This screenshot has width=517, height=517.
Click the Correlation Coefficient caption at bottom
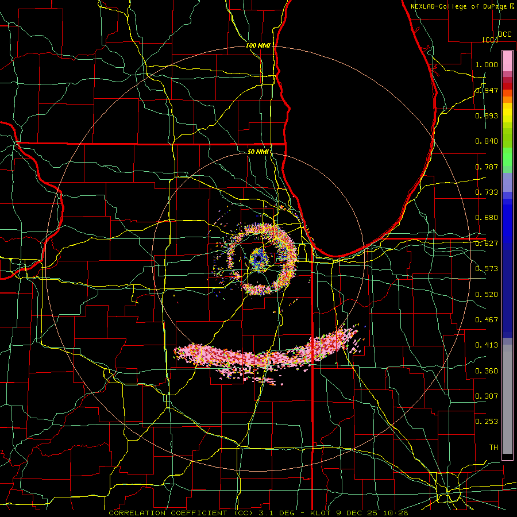tap(258, 513)
